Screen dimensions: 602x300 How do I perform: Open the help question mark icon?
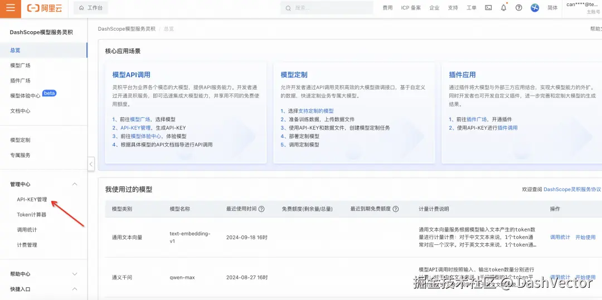coord(519,8)
